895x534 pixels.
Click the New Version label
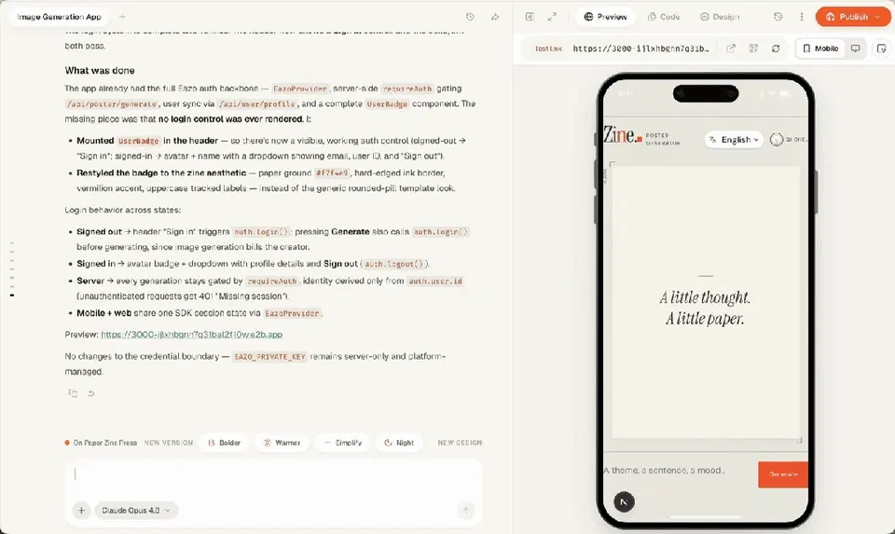coord(169,443)
